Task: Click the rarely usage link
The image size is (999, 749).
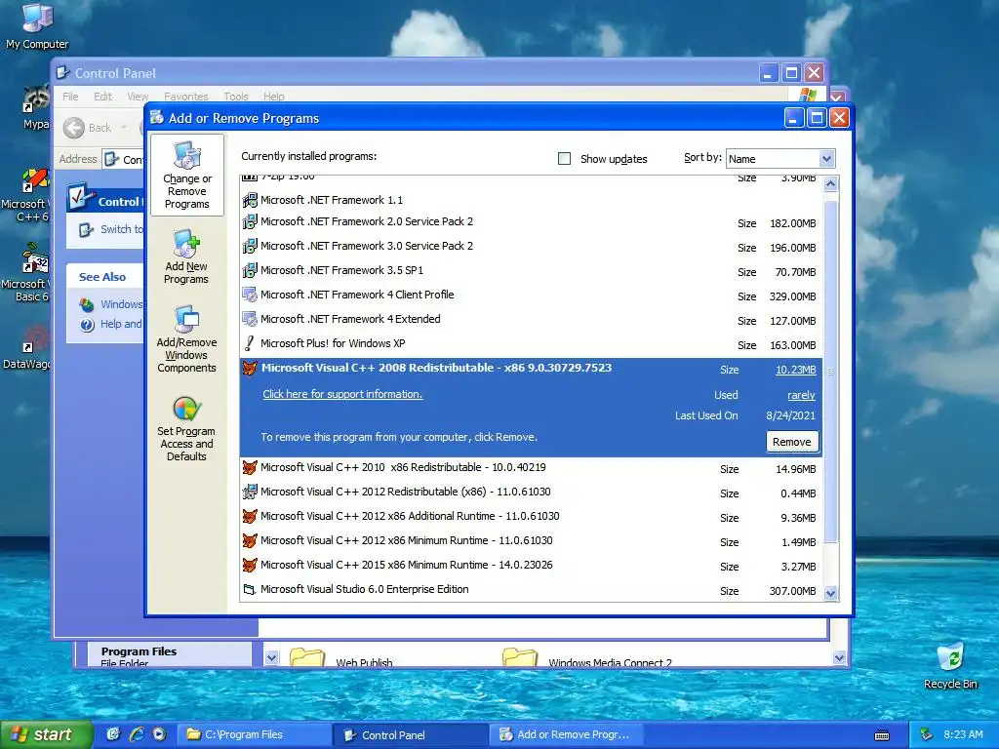Action: [801, 395]
